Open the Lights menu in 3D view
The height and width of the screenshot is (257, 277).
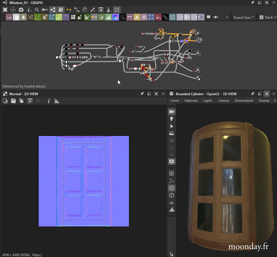pos(208,101)
